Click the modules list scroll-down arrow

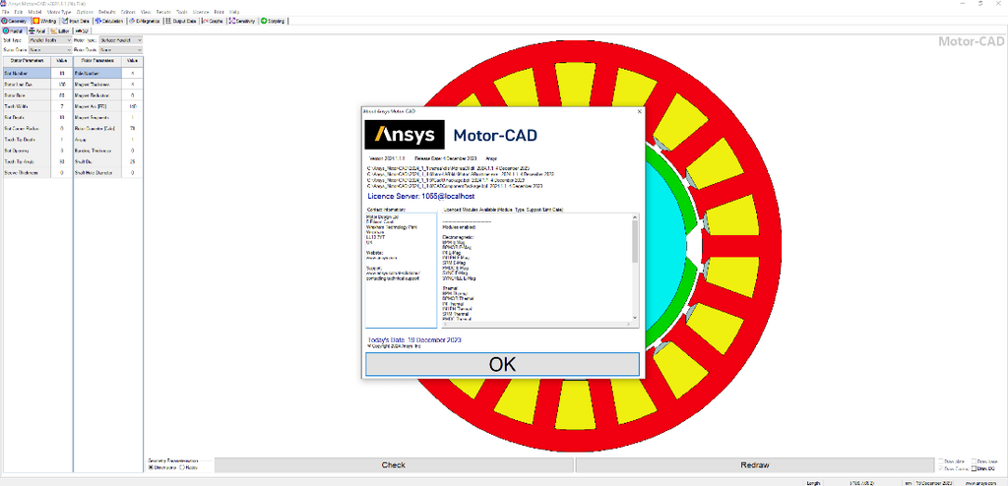[635, 318]
